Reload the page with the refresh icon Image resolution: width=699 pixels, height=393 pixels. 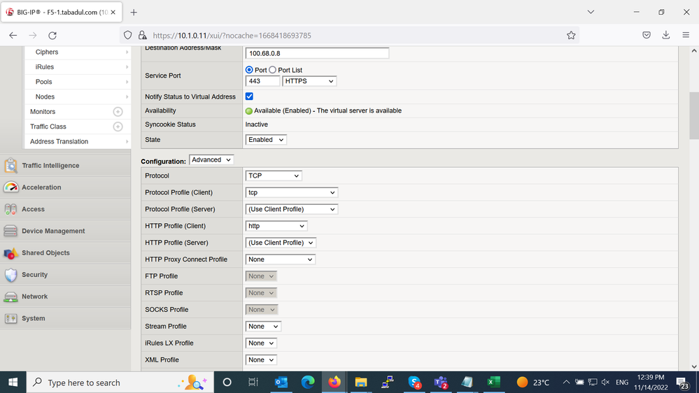(x=52, y=35)
